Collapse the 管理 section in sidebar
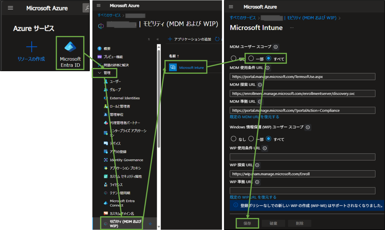The width and height of the screenshot is (385, 230). click(99, 73)
